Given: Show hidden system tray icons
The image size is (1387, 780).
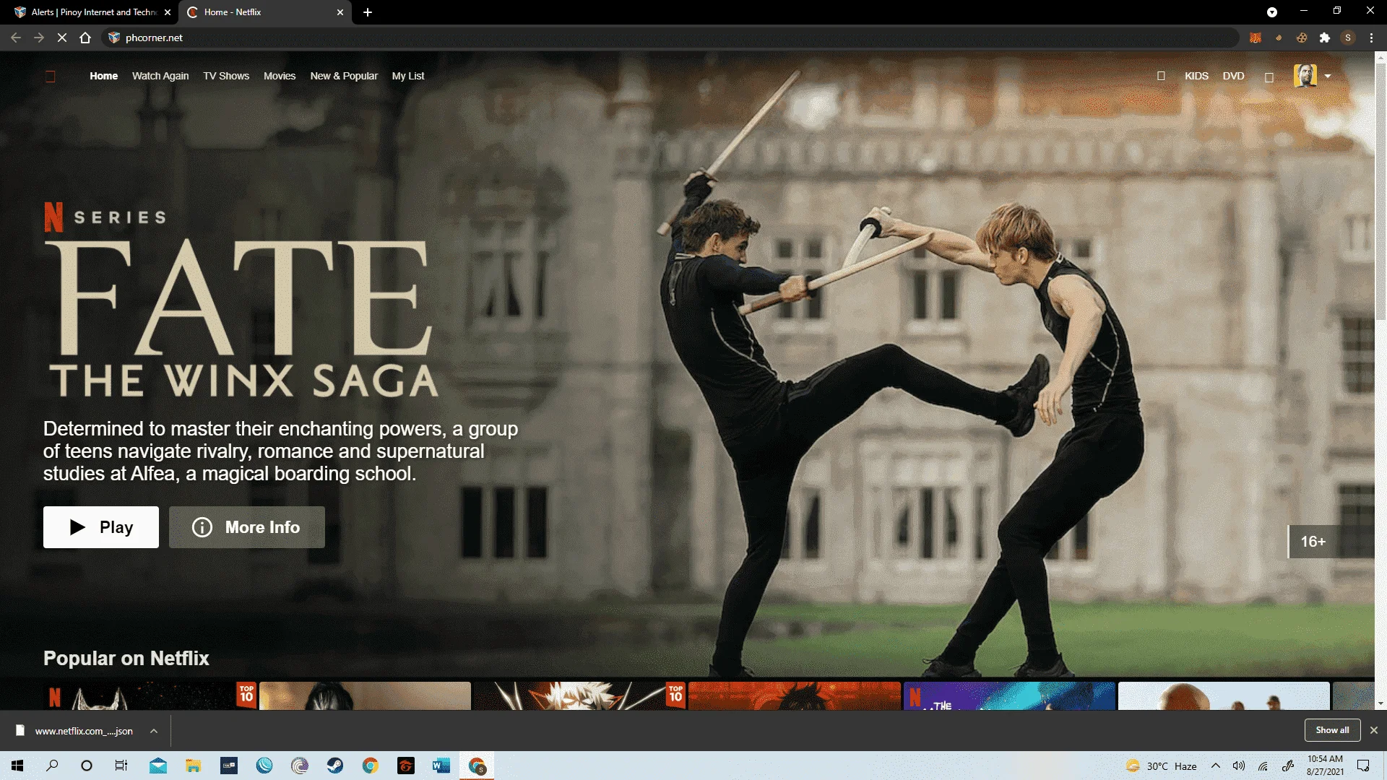Looking at the screenshot, I should click(1216, 766).
